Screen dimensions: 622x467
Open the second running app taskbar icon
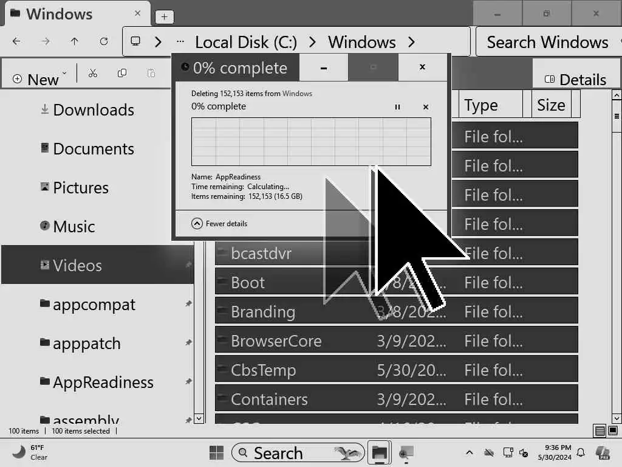[406, 452]
